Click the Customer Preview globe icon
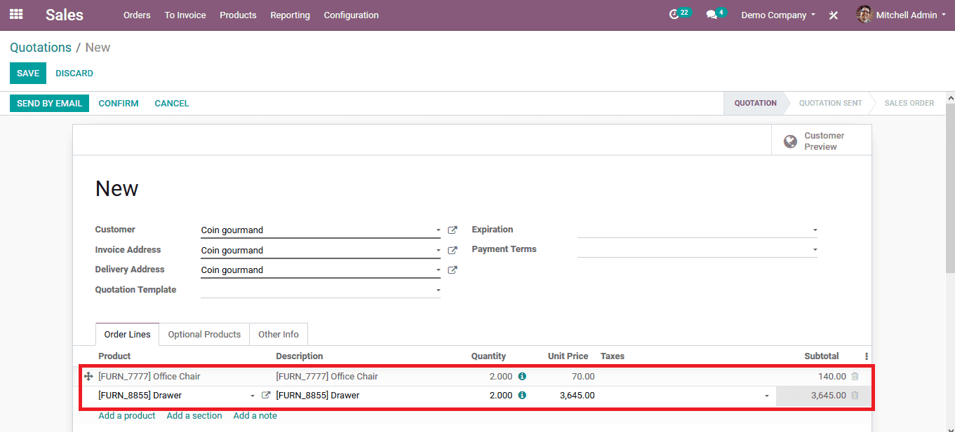 pos(790,141)
